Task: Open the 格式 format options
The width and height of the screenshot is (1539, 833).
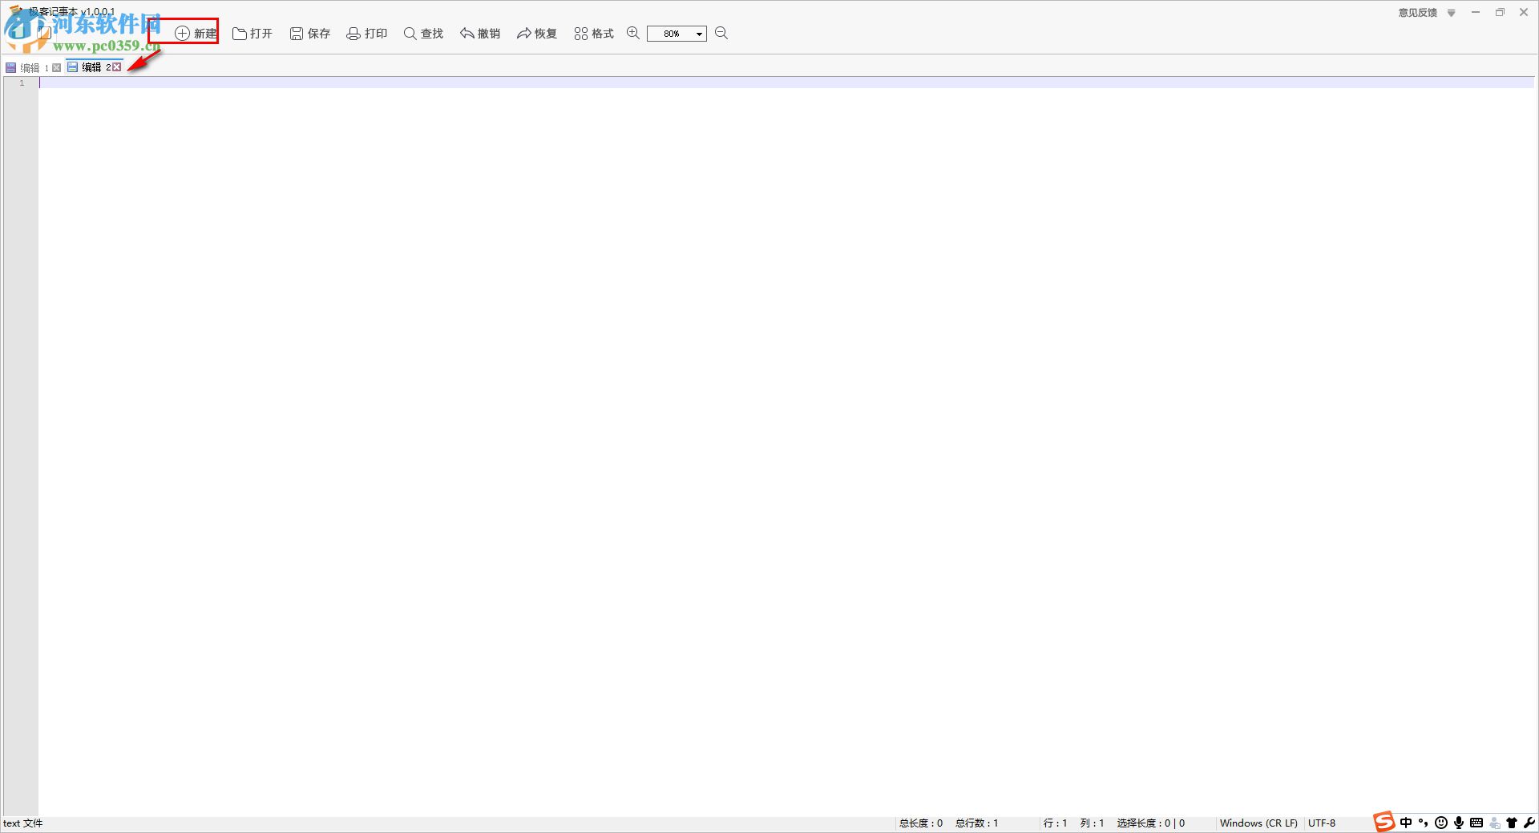Action: [594, 33]
